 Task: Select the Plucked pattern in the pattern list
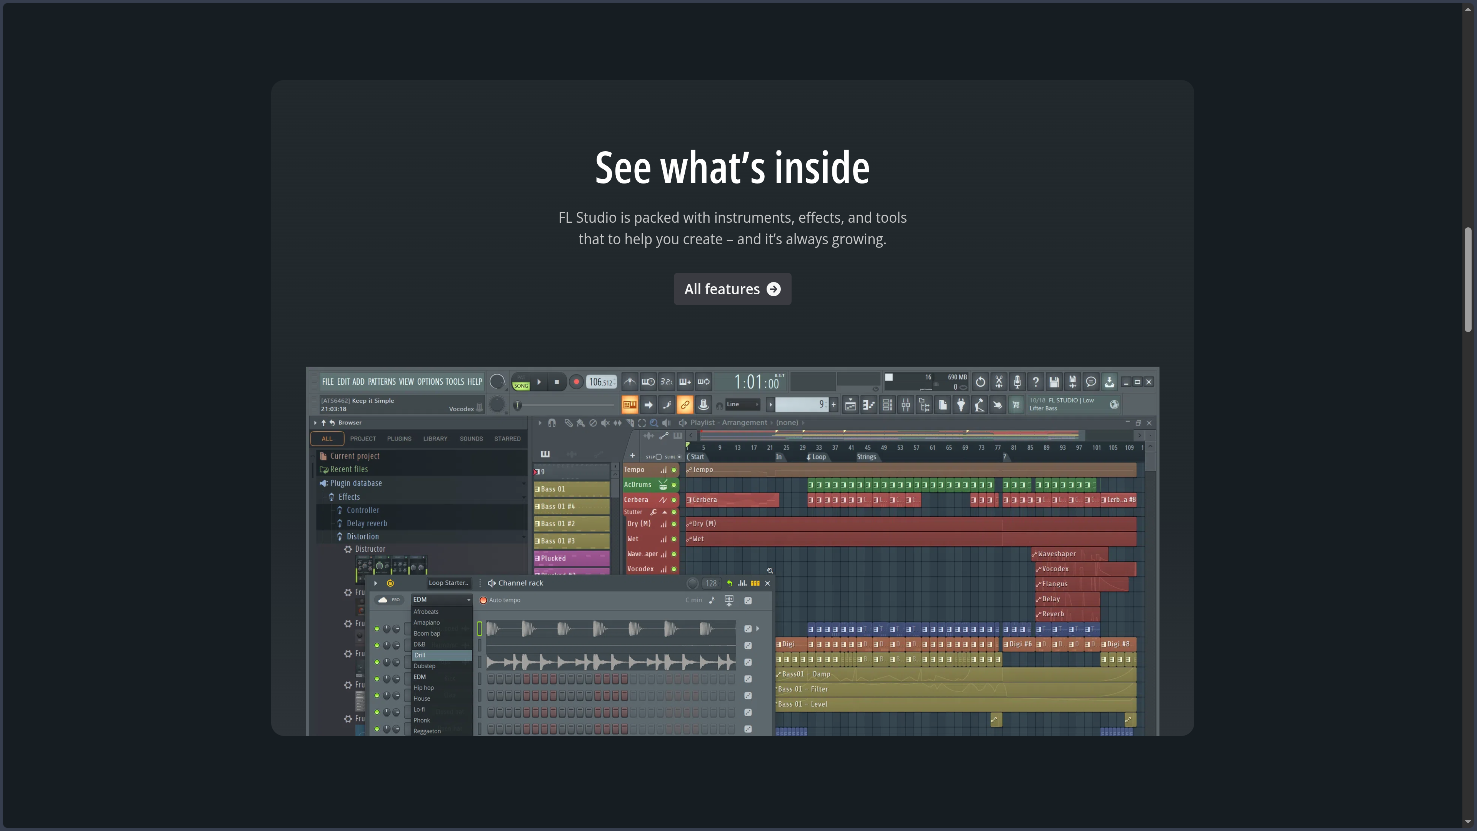572,558
